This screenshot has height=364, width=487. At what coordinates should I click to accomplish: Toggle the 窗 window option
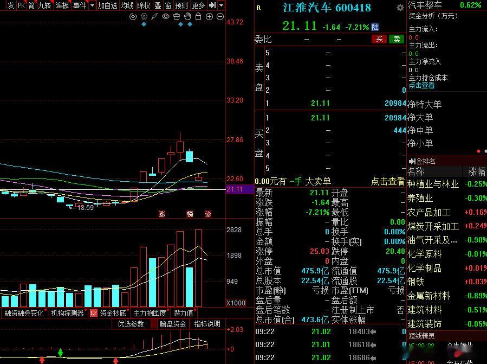pyautogui.click(x=168, y=5)
